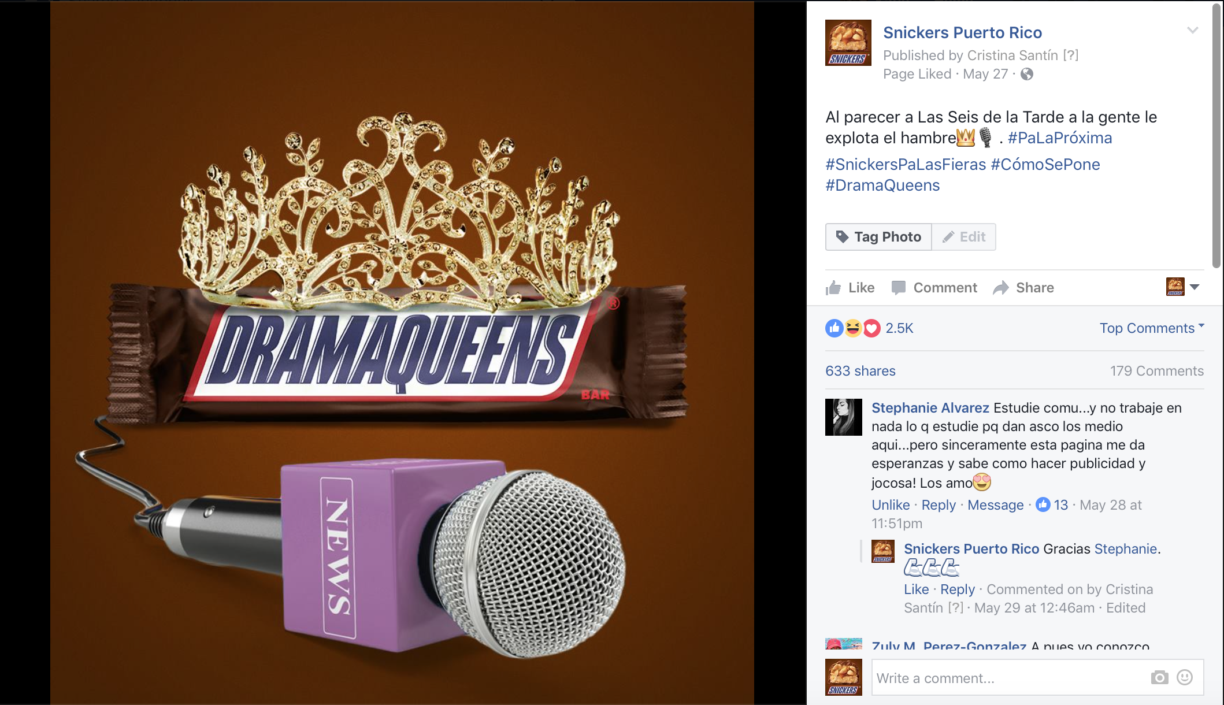Viewport: 1224px width, 705px height.
Task: Click the globe public audience icon
Action: point(1027,74)
